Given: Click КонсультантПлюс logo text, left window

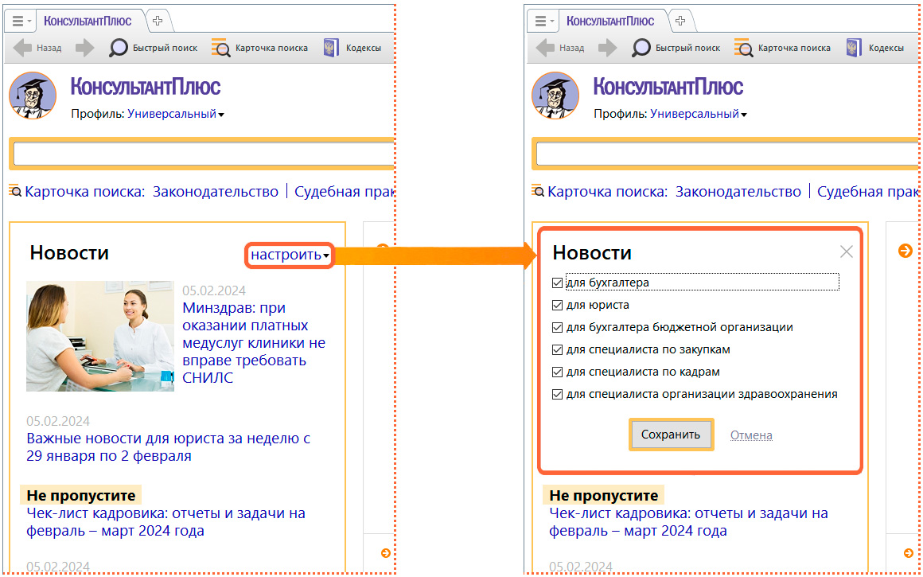Looking at the screenshot, I should tap(146, 87).
